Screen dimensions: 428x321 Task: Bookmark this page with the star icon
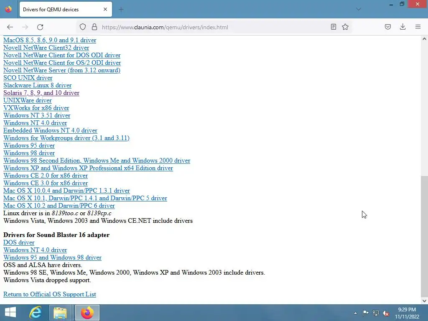(345, 27)
